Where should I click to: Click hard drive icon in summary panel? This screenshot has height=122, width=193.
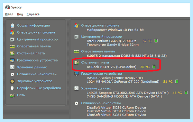point(77,88)
